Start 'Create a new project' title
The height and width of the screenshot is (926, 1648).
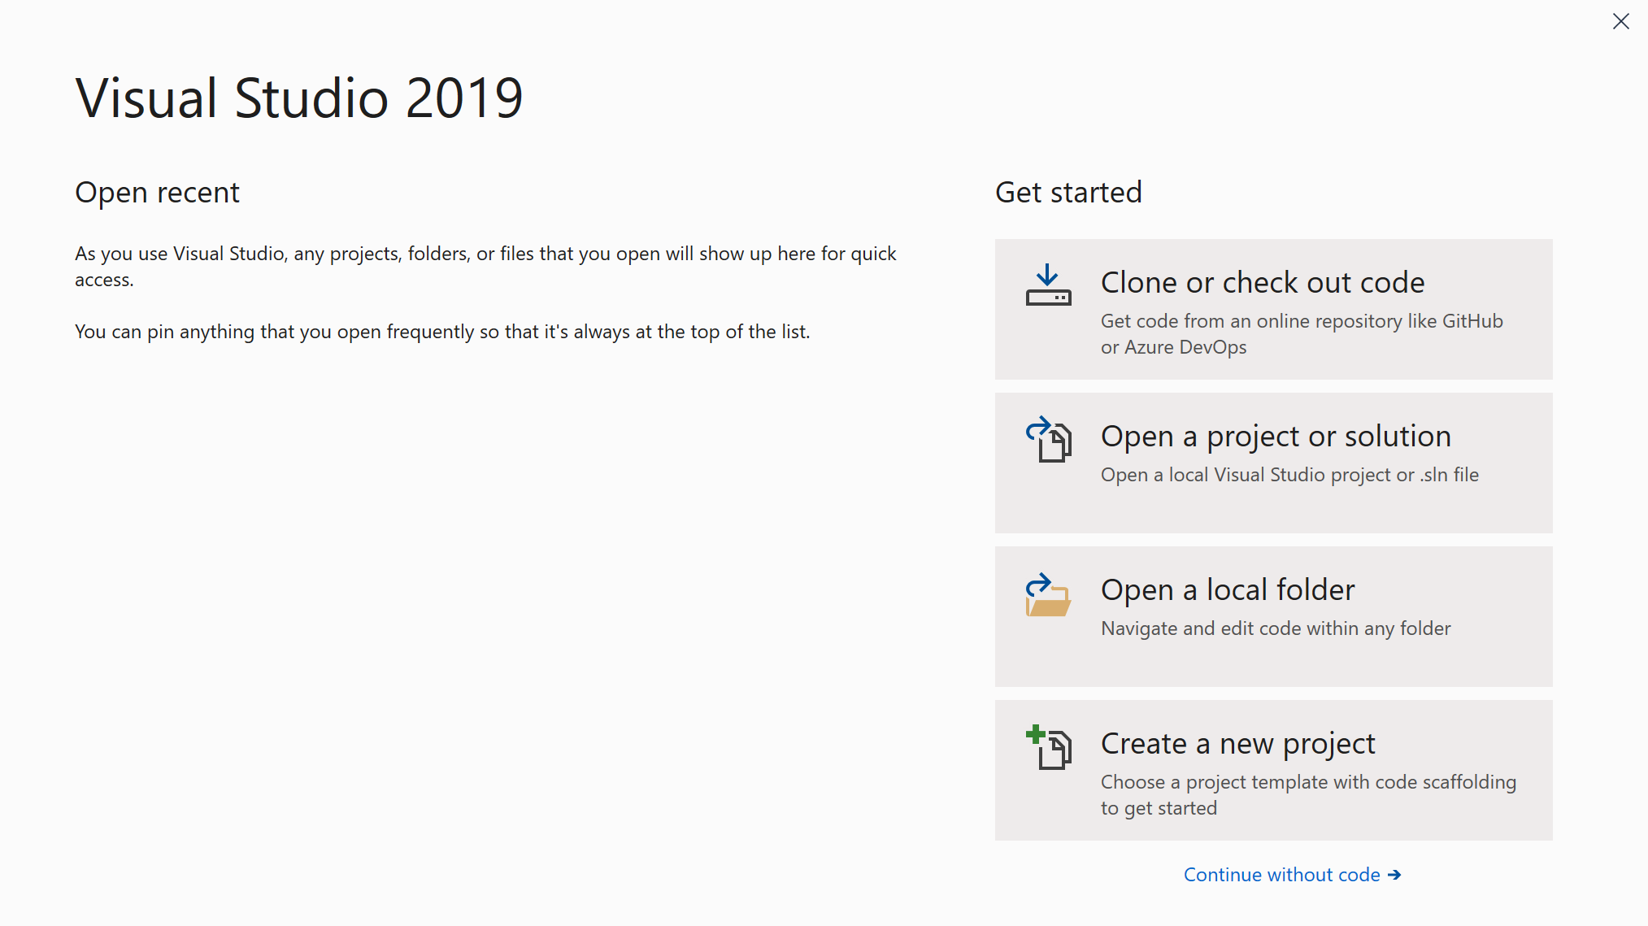[x=1237, y=744]
